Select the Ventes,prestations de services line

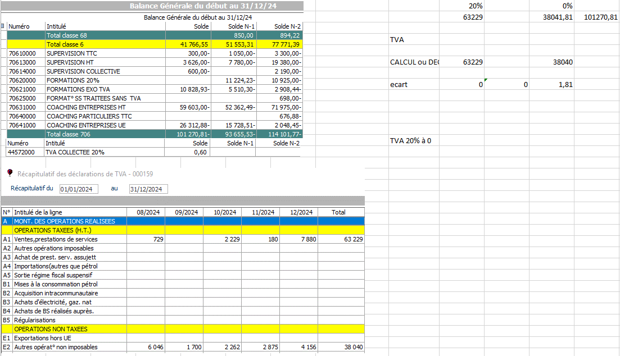(x=183, y=239)
